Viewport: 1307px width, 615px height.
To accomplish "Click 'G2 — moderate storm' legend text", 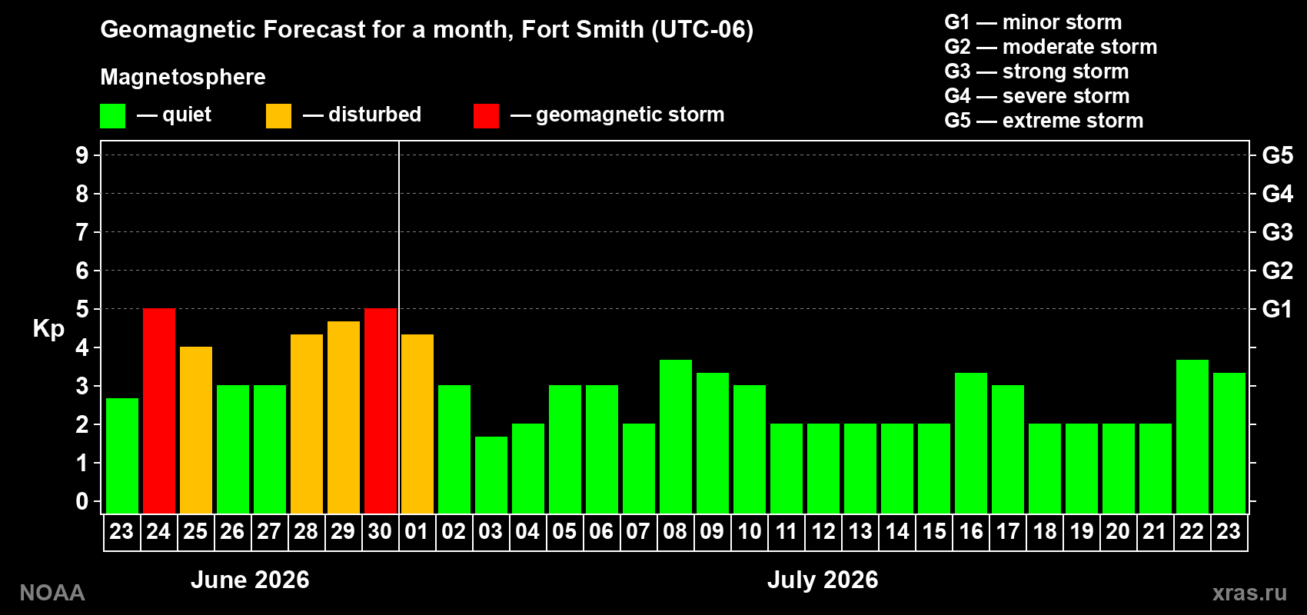I will coord(1051,47).
